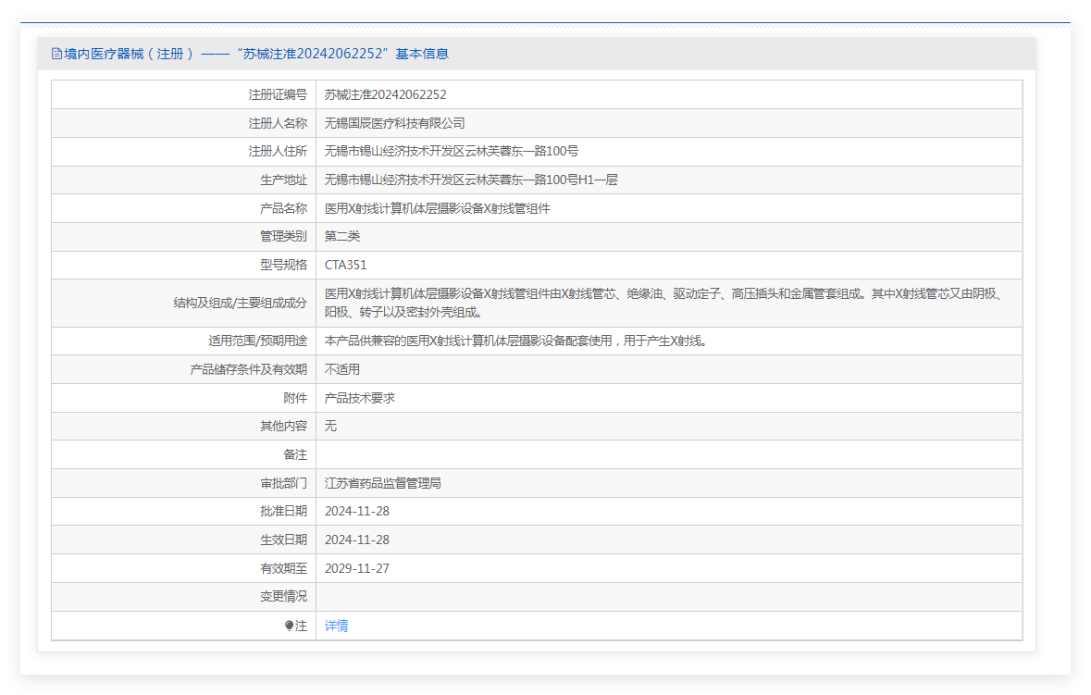Click the 批准日期 value 2024-11-28

click(x=356, y=512)
